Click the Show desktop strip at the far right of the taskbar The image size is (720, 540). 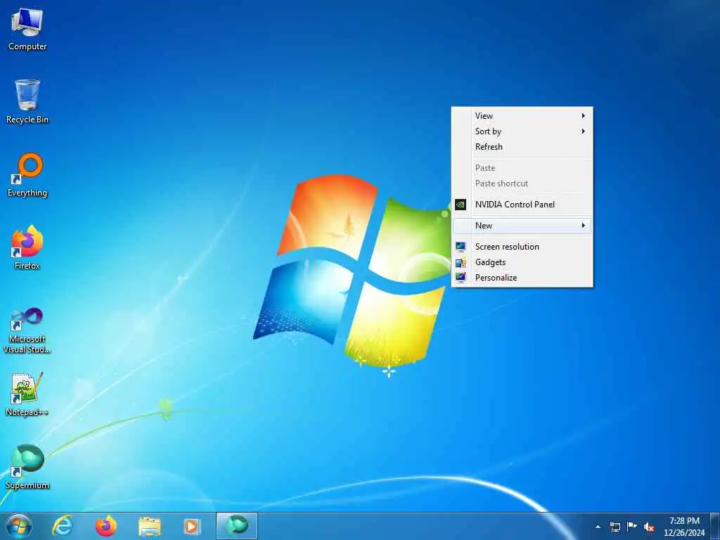(x=715, y=526)
